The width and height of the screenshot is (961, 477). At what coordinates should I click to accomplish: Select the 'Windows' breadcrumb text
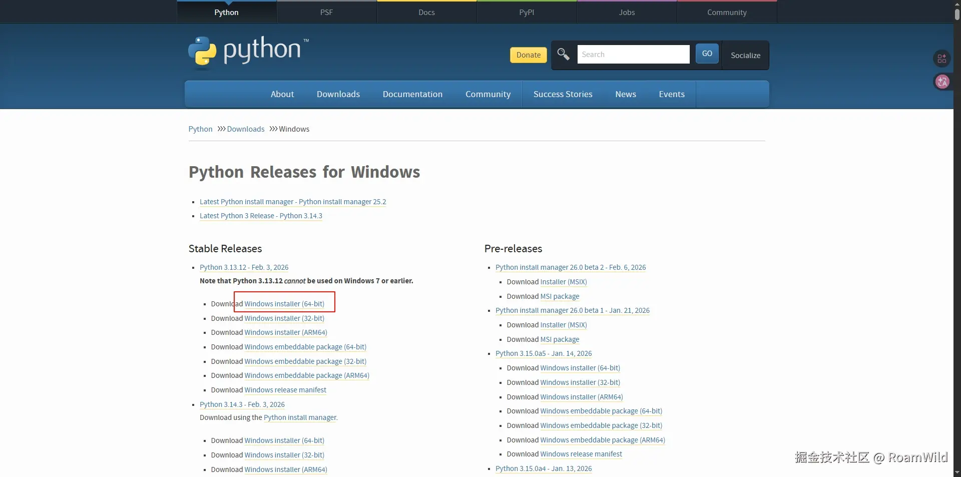(x=294, y=129)
